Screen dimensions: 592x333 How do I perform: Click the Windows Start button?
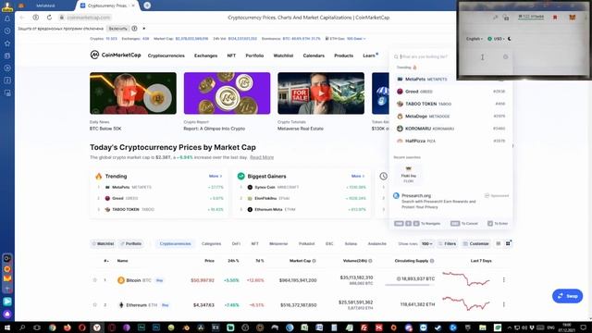pos(6,327)
